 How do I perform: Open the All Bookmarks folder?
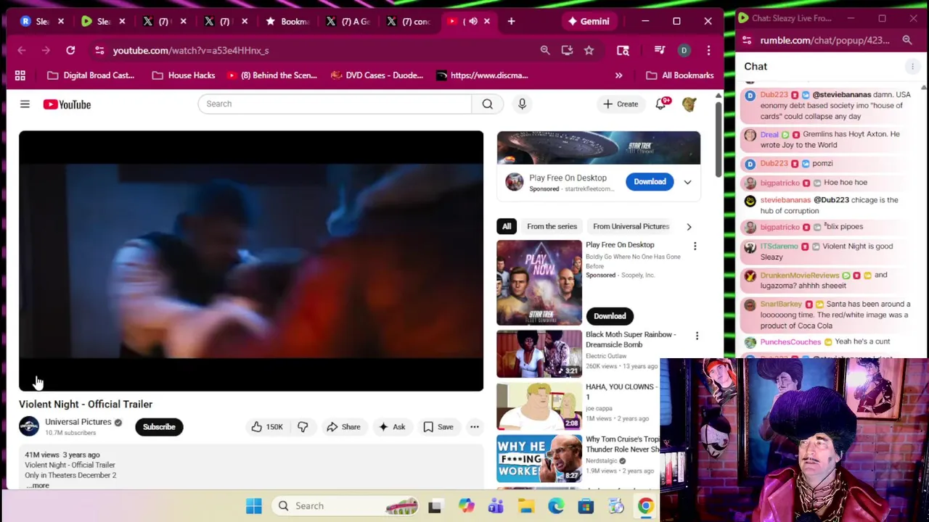(680, 75)
